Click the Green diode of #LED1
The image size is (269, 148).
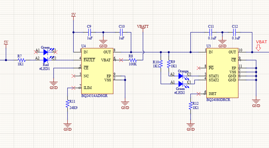pos(46,52)
